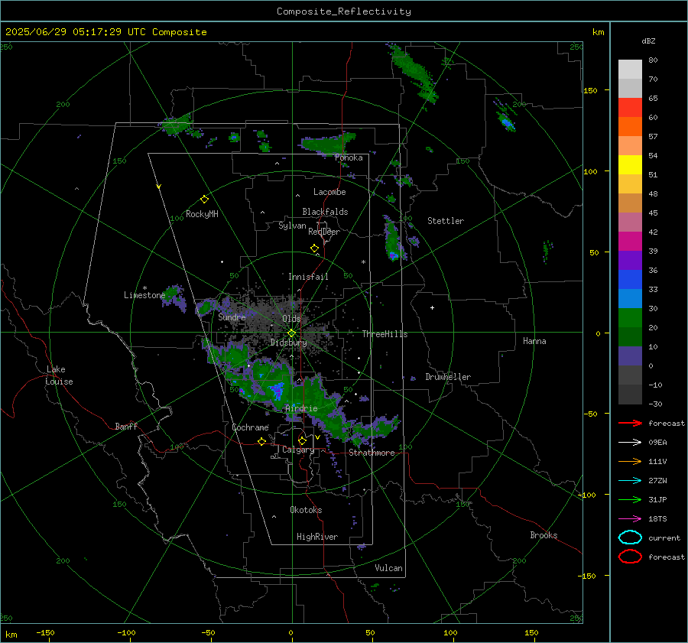The width and height of the screenshot is (688, 643).
Task: Click the Ponoka city label
Action: (x=349, y=158)
